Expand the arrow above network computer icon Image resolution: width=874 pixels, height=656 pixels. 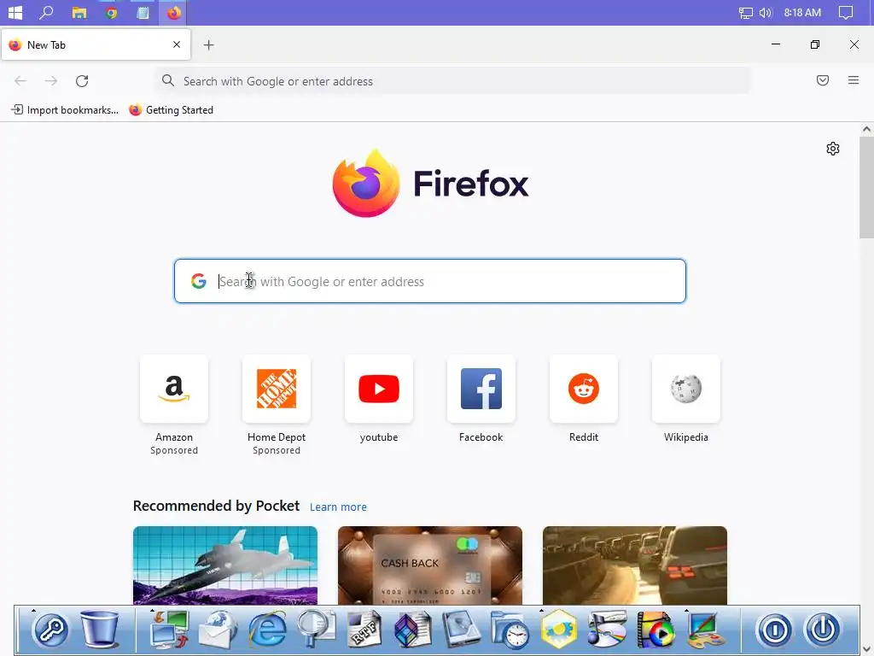(x=152, y=610)
